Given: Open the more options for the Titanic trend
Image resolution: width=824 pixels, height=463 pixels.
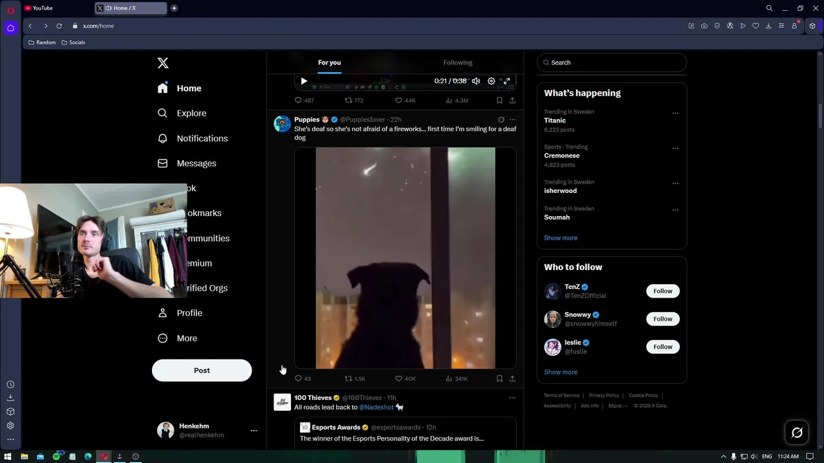Looking at the screenshot, I should 675,113.
